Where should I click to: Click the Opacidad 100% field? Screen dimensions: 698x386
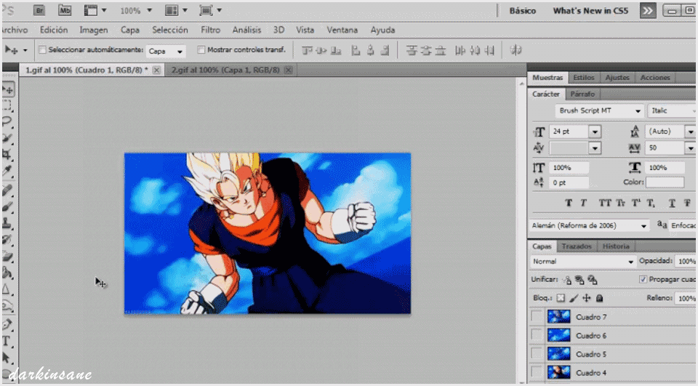point(686,262)
